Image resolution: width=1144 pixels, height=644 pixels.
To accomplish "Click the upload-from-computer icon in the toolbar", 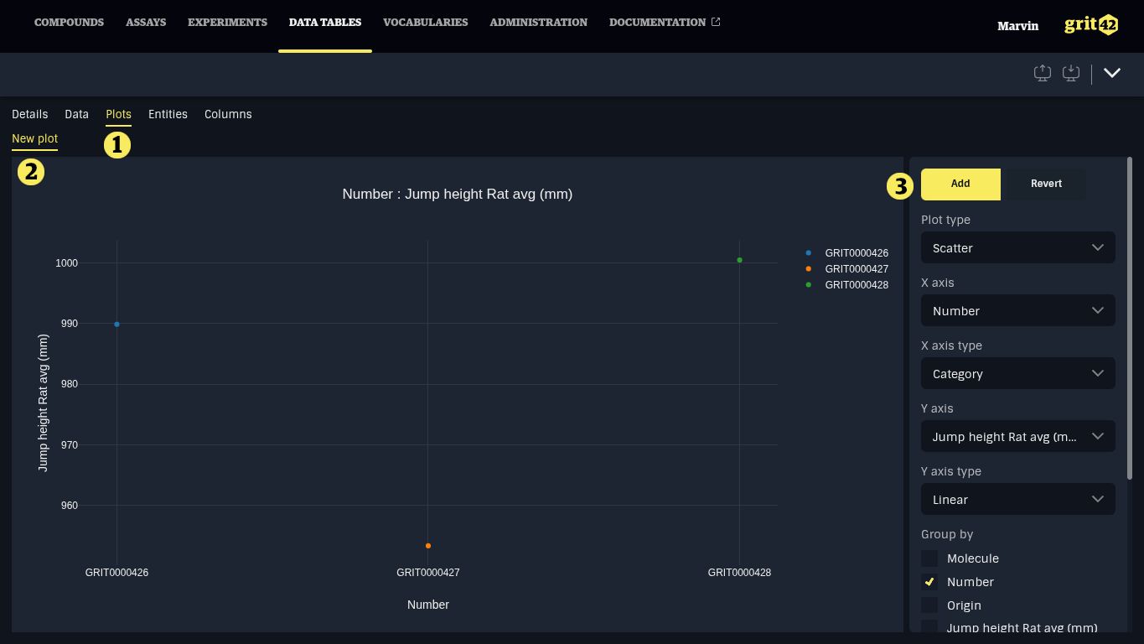I will click(1043, 74).
